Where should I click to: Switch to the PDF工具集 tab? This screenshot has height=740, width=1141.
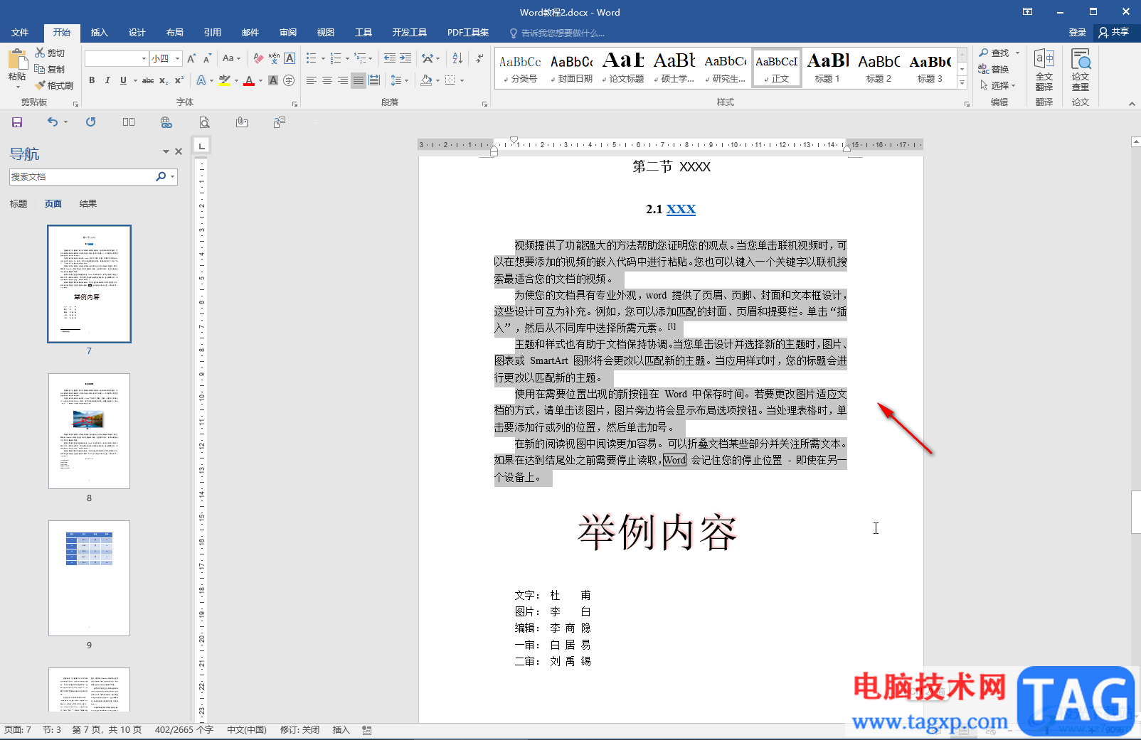tap(468, 33)
